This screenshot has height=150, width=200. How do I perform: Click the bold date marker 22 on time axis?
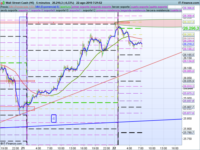pos(114,148)
